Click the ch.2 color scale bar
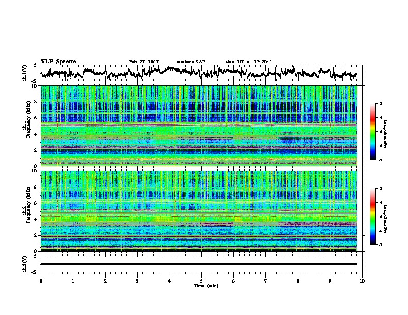The width and height of the screenshot is (408, 315). (x=372, y=217)
